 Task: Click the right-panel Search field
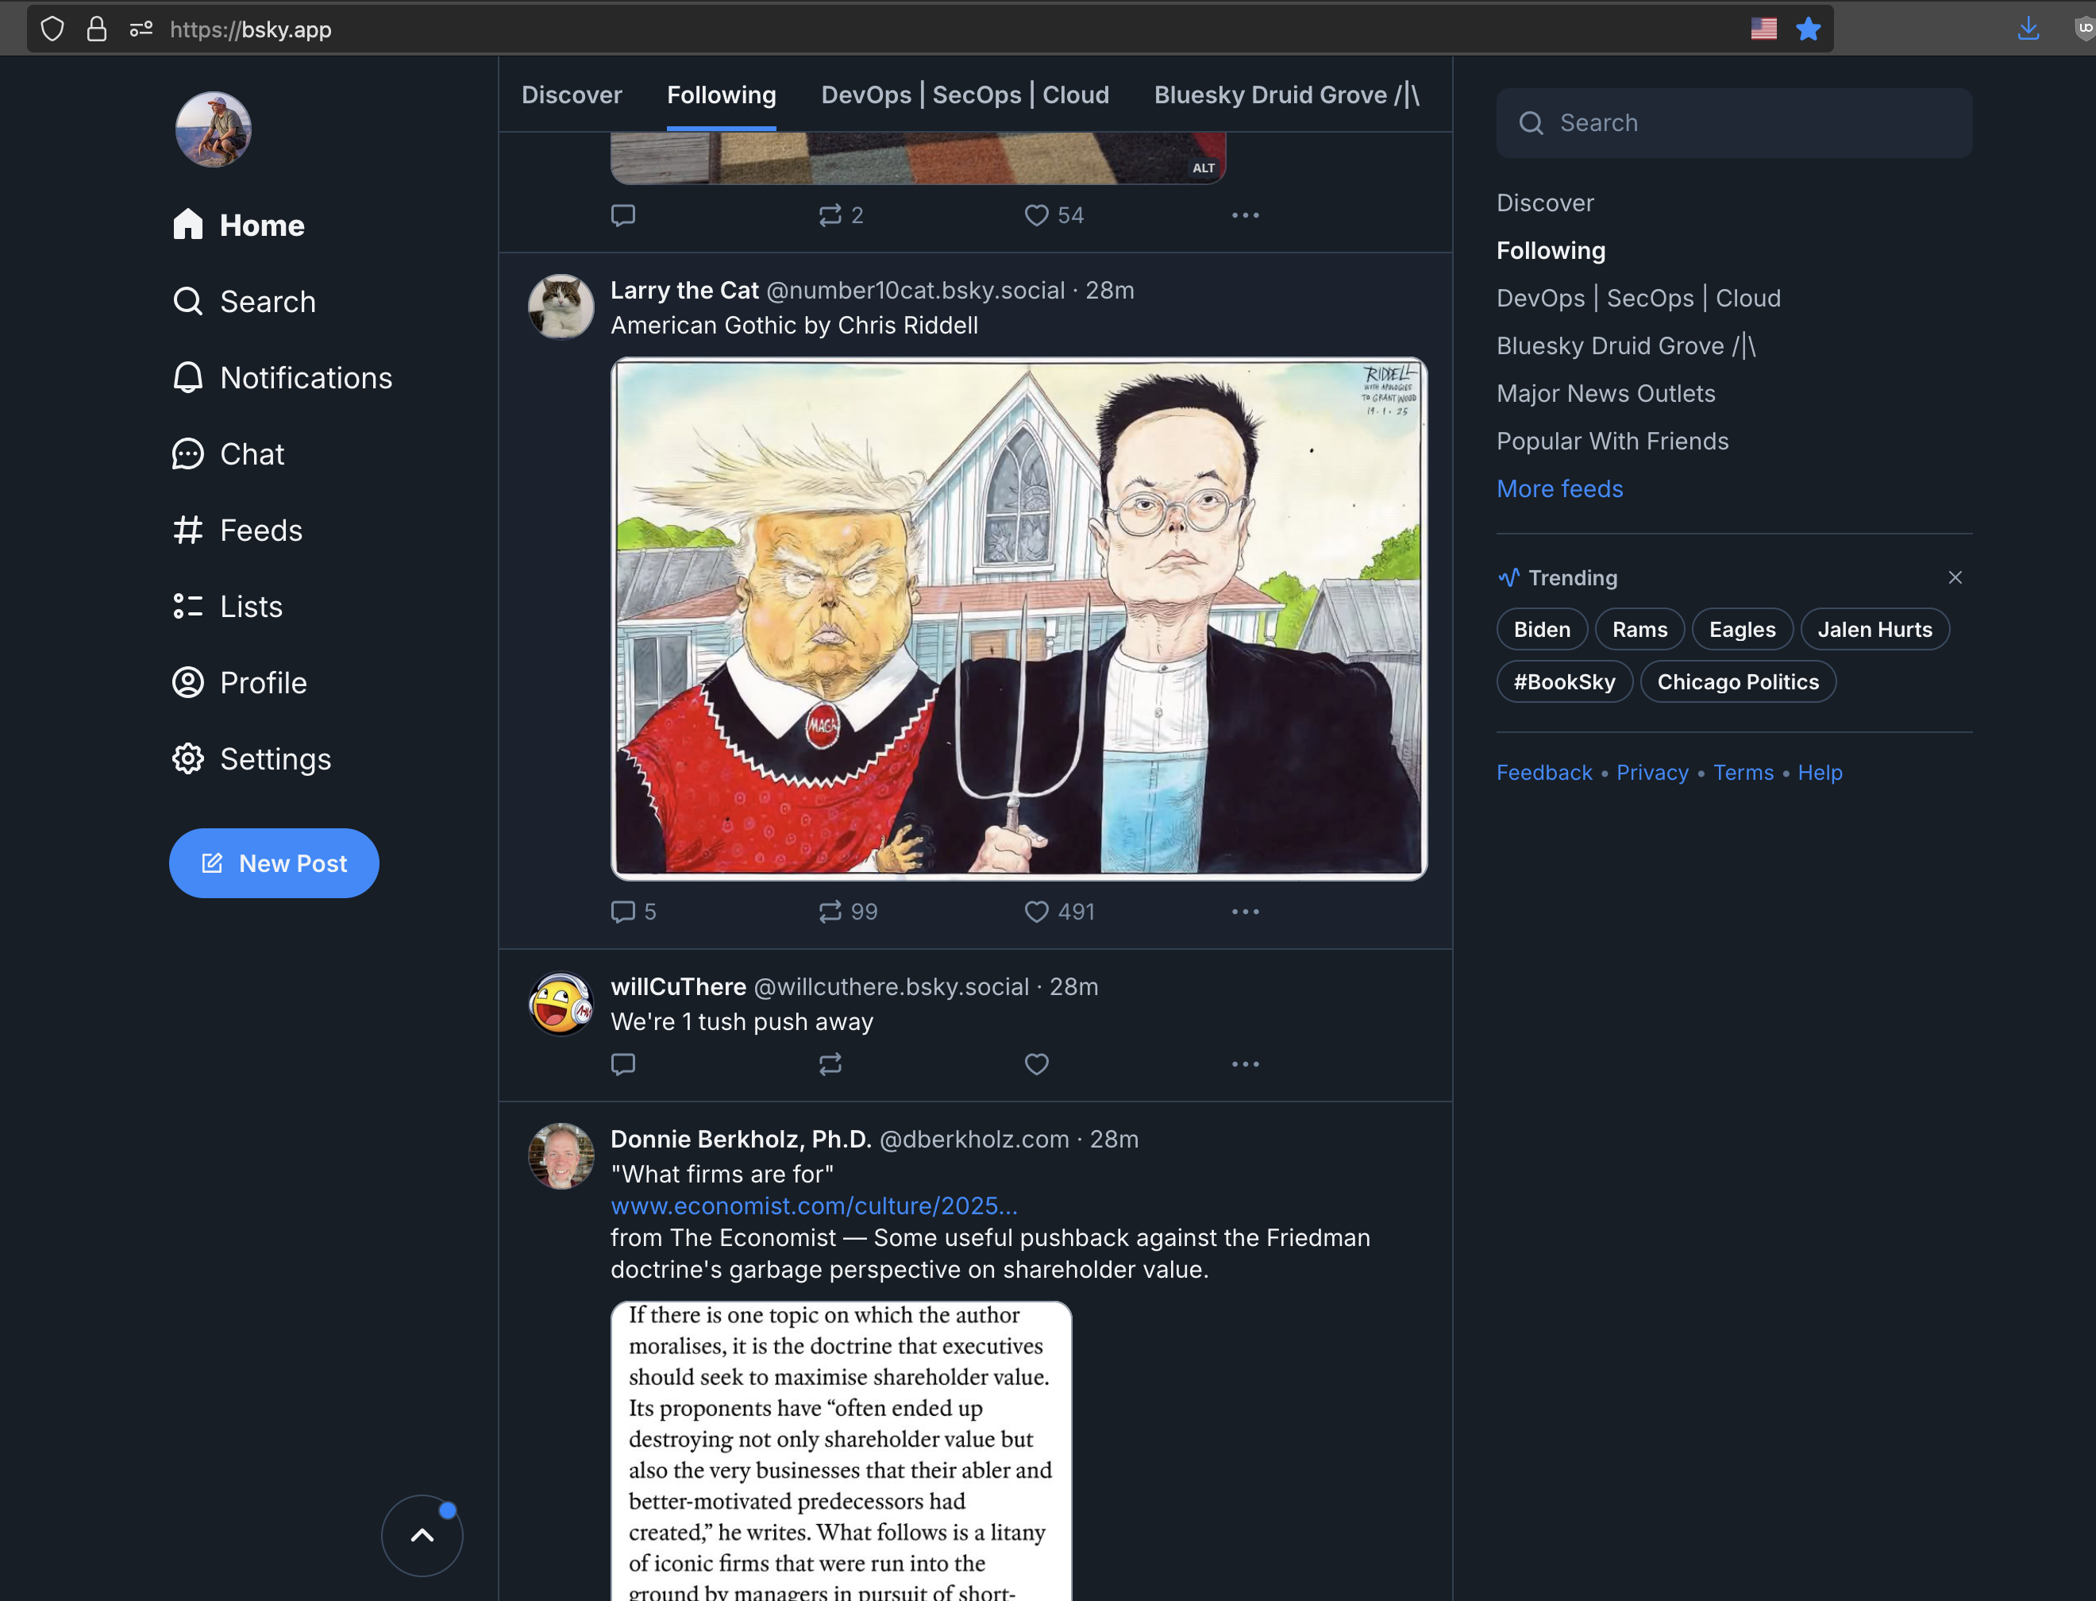pyautogui.click(x=1734, y=123)
